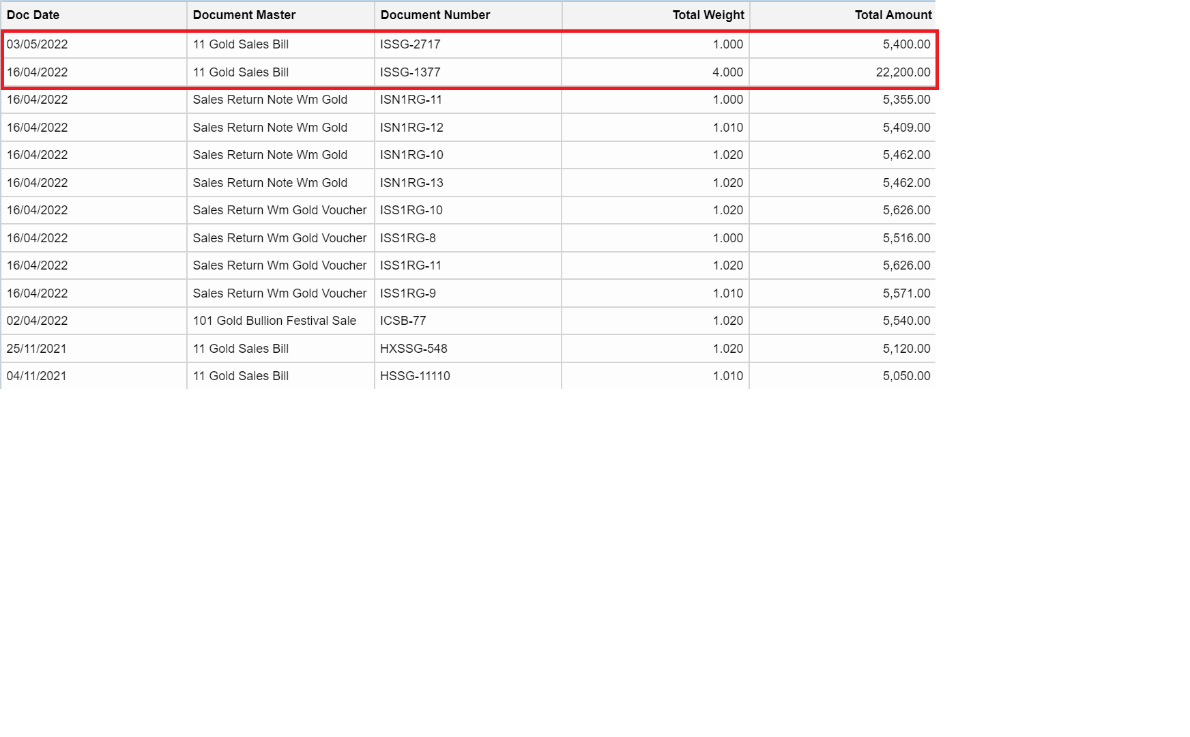Select document number ICSB-77
This screenshot has width=1190, height=737.
(x=403, y=321)
